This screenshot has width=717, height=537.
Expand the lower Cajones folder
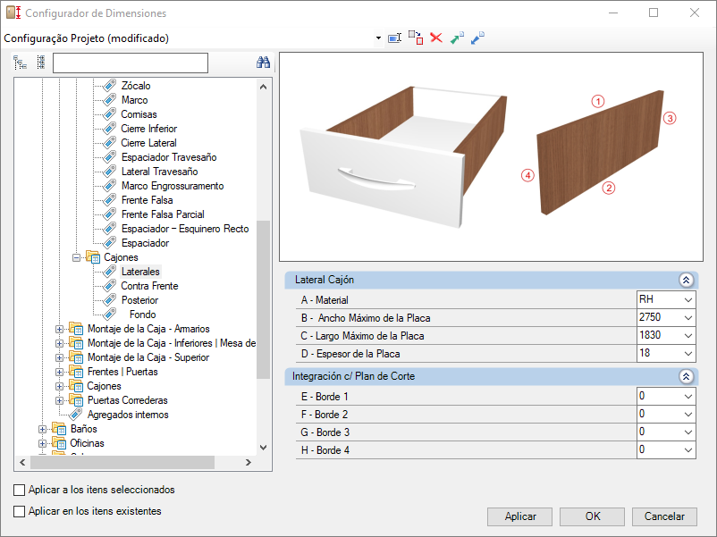(x=59, y=386)
